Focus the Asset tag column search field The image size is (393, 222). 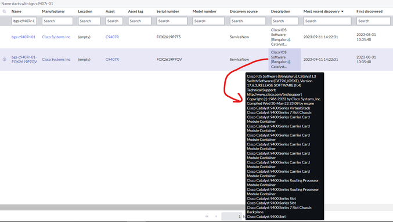click(139, 21)
